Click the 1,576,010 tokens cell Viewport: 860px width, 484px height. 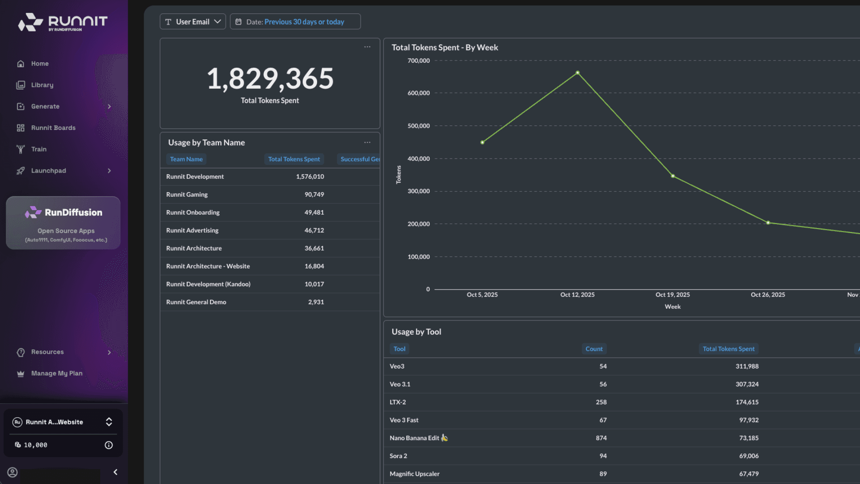[x=310, y=177]
